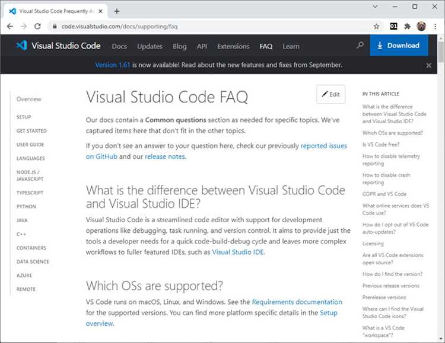Jump to 'What online services does VS Code use?'
The width and height of the screenshot is (445, 343).
click(396, 209)
